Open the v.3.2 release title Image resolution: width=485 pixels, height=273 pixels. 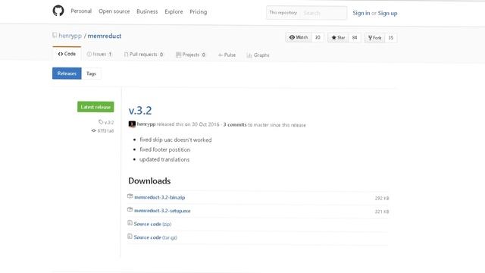140,111
